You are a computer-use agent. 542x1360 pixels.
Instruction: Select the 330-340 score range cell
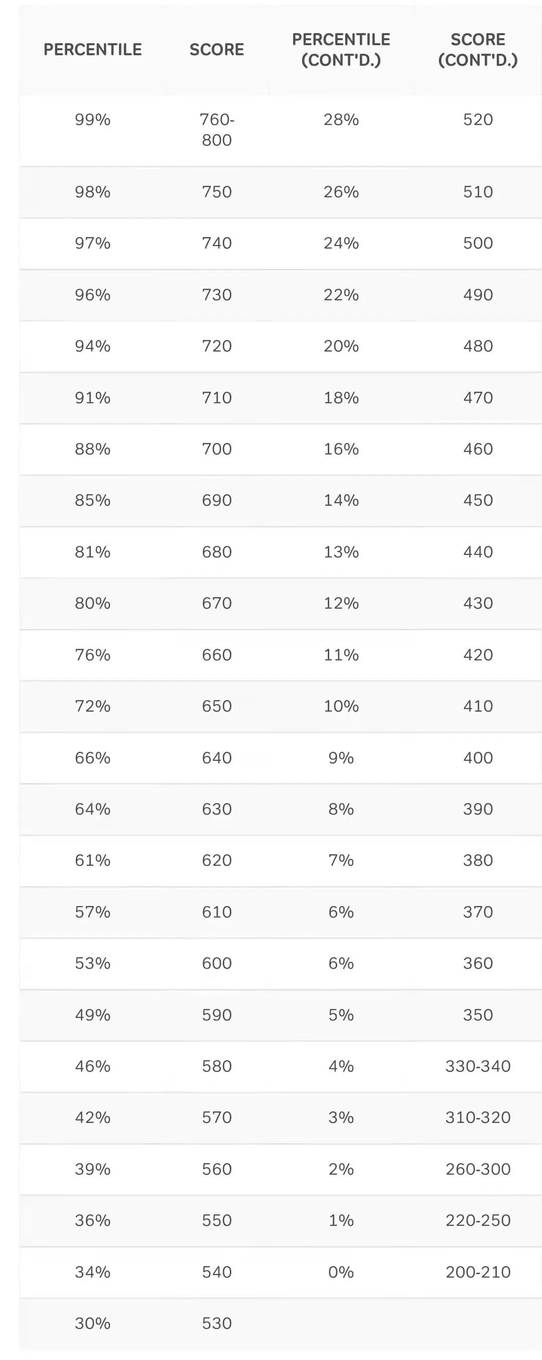478,1066
